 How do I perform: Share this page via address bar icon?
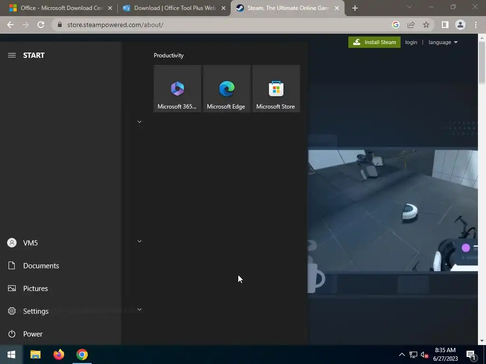(x=411, y=25)
